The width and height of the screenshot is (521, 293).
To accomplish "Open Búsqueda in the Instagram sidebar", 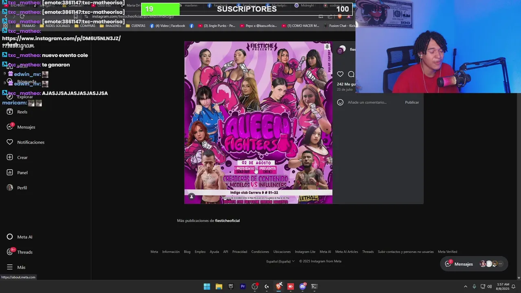I will (x=22, y=82).
